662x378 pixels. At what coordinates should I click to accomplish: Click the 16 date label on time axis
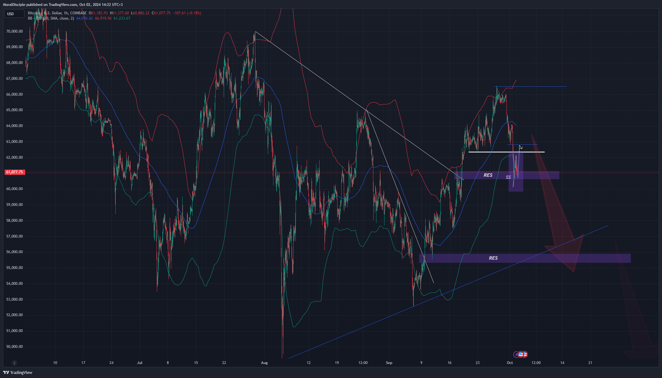[x=450, y=363]
